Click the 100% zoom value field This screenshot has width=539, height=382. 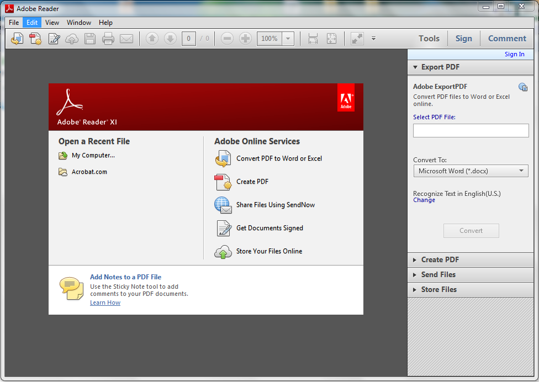click(x=269, y=39)
